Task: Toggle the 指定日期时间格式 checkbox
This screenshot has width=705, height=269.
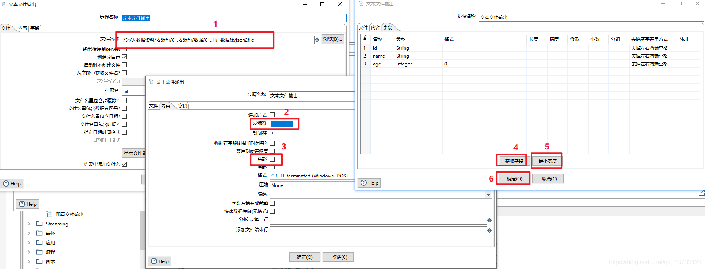Action: pos(124,132)
